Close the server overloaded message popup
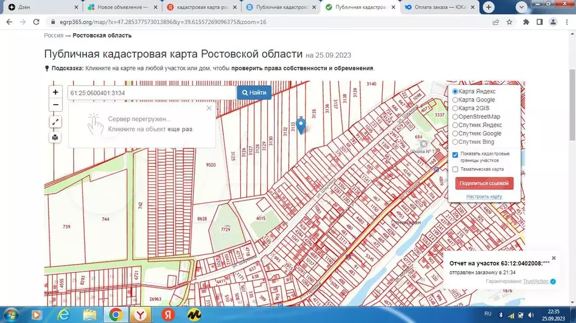This screenshot has width=576, height=323. pos(209,108)
